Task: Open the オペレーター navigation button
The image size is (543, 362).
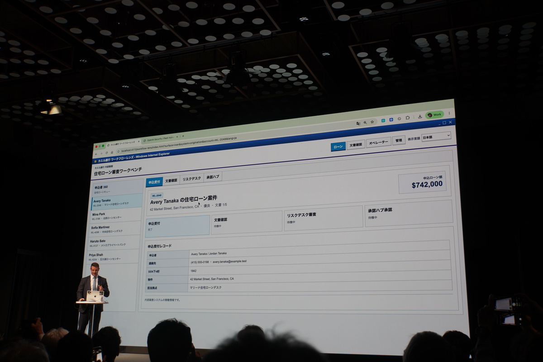Action: tap(378, 142)
